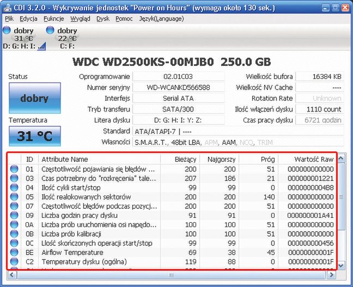The image size is (353, 287).
Task: Click the serial number WD-WCANKD566588
Action: click(x=178, y=87)
